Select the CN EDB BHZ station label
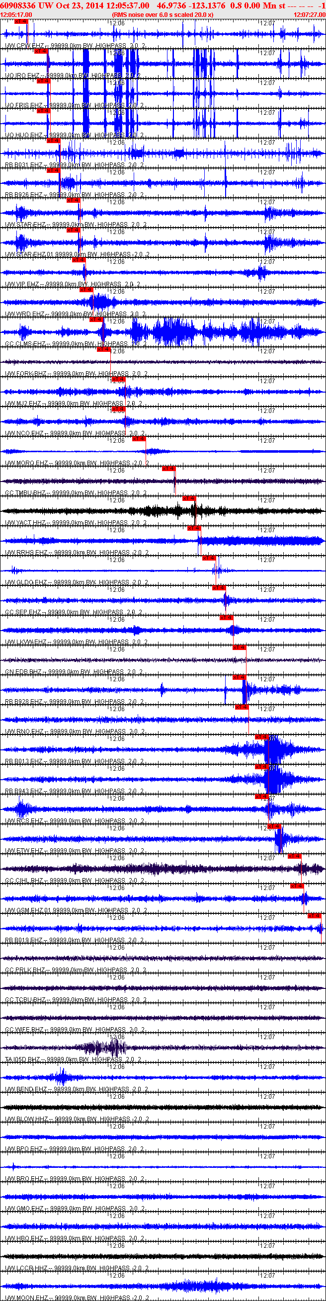Viewport: 326px width, 1301px height. tap(74, 672)
